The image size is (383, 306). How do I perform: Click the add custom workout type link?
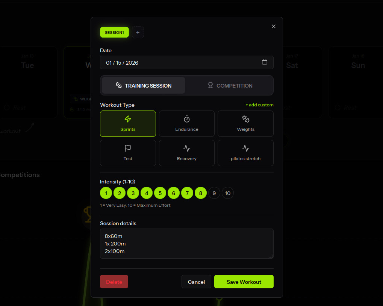[x=259, y=105]
